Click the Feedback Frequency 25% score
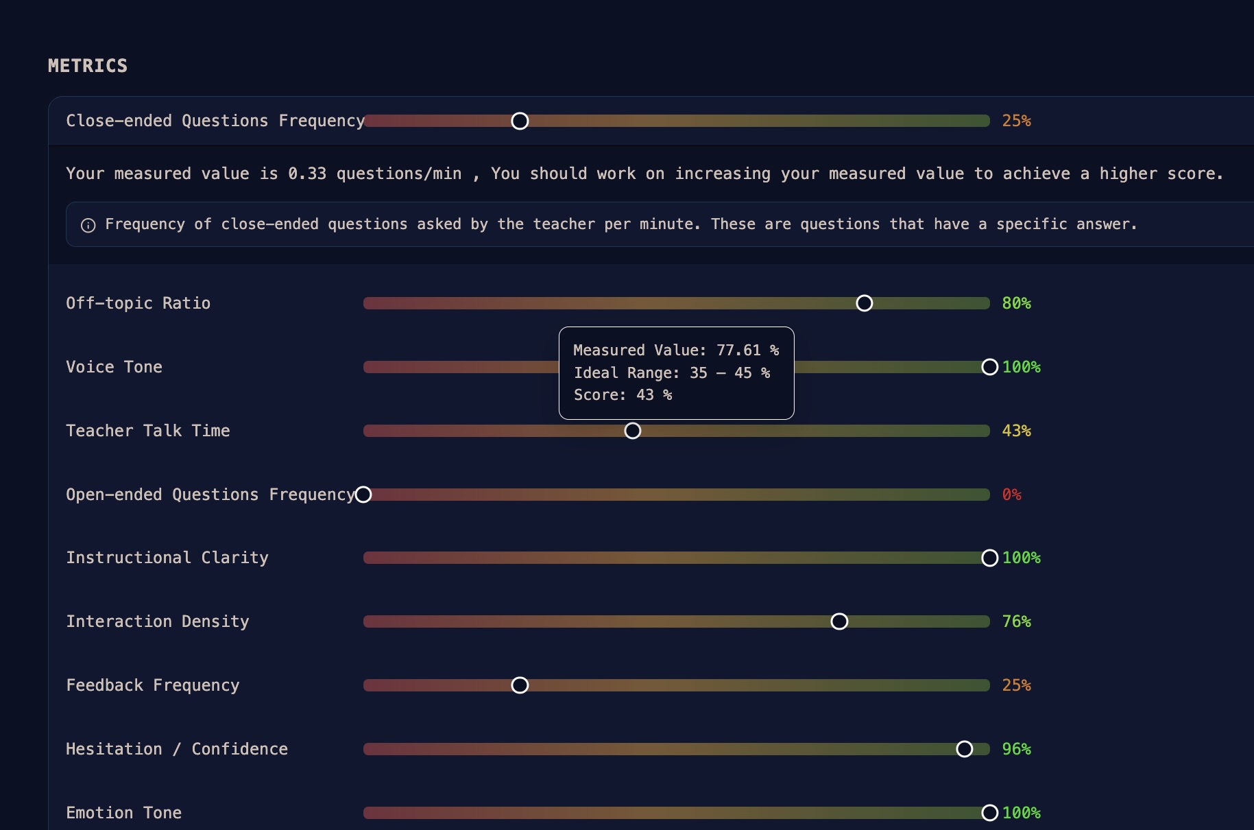The width and height of the screenshot is (1254, 830). 1016,685
